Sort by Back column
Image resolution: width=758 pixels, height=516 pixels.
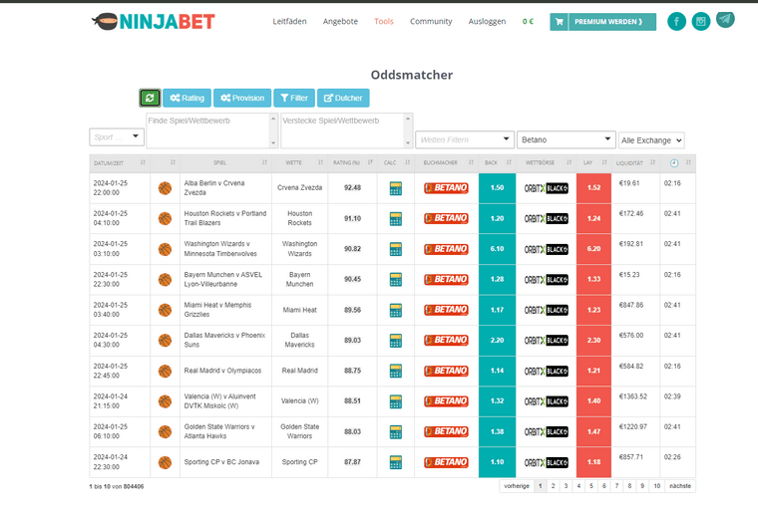click(x=497, y=163)
